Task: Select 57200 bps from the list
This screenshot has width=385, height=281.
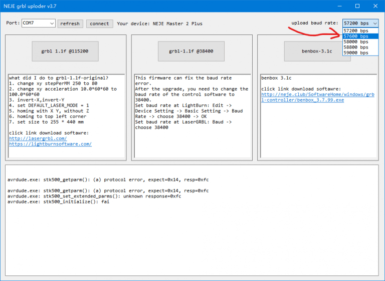Action: [x=360, y=30]
